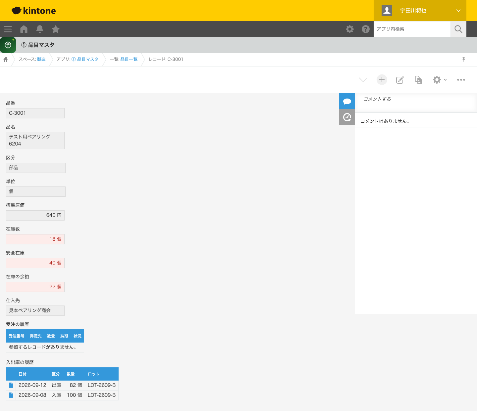Select the 品名 value テスト用ベアリング 6204
The height and width of the screenshot is (411, 477).
[35, 140]
